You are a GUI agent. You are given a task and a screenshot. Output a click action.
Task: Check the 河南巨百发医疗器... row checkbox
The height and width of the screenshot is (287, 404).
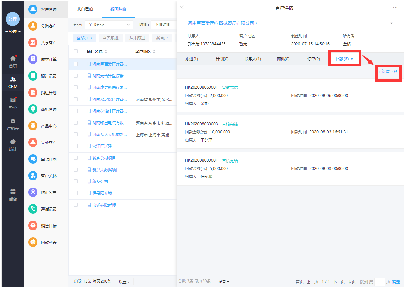click(x=76, y=64)
